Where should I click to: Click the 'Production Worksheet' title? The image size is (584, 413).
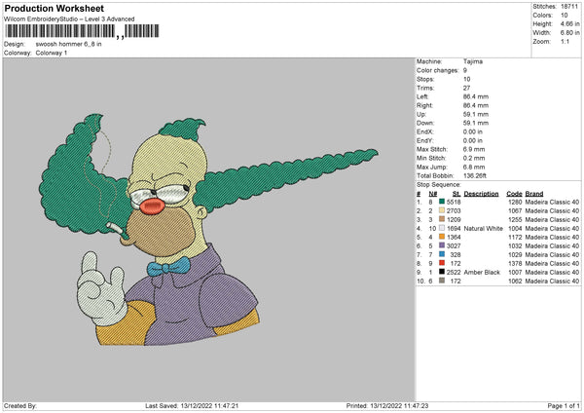pyautogui.click(x=54, y=8)
